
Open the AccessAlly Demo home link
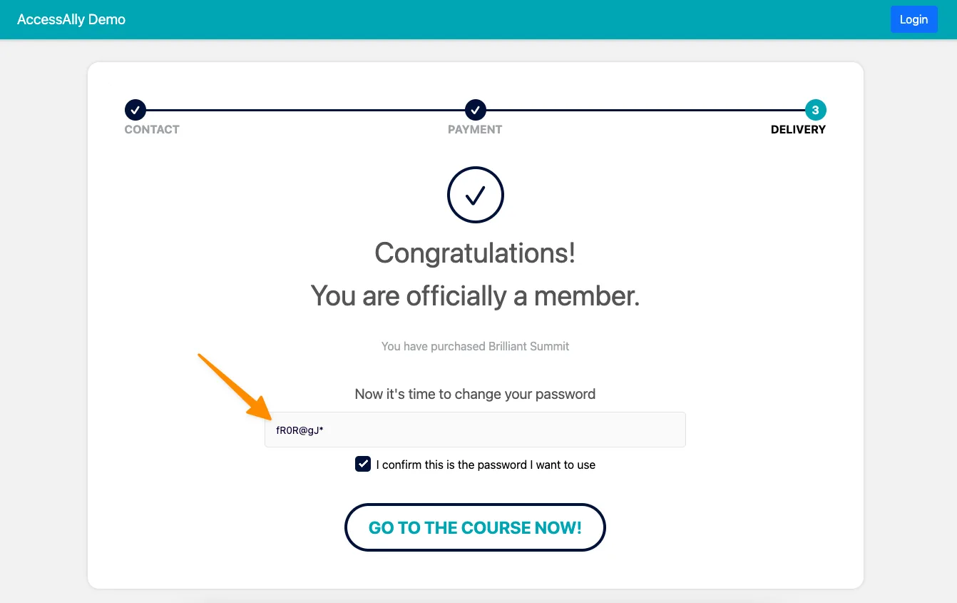click(71, 19)
